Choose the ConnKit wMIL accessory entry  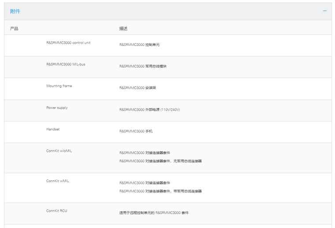[57, 181]
